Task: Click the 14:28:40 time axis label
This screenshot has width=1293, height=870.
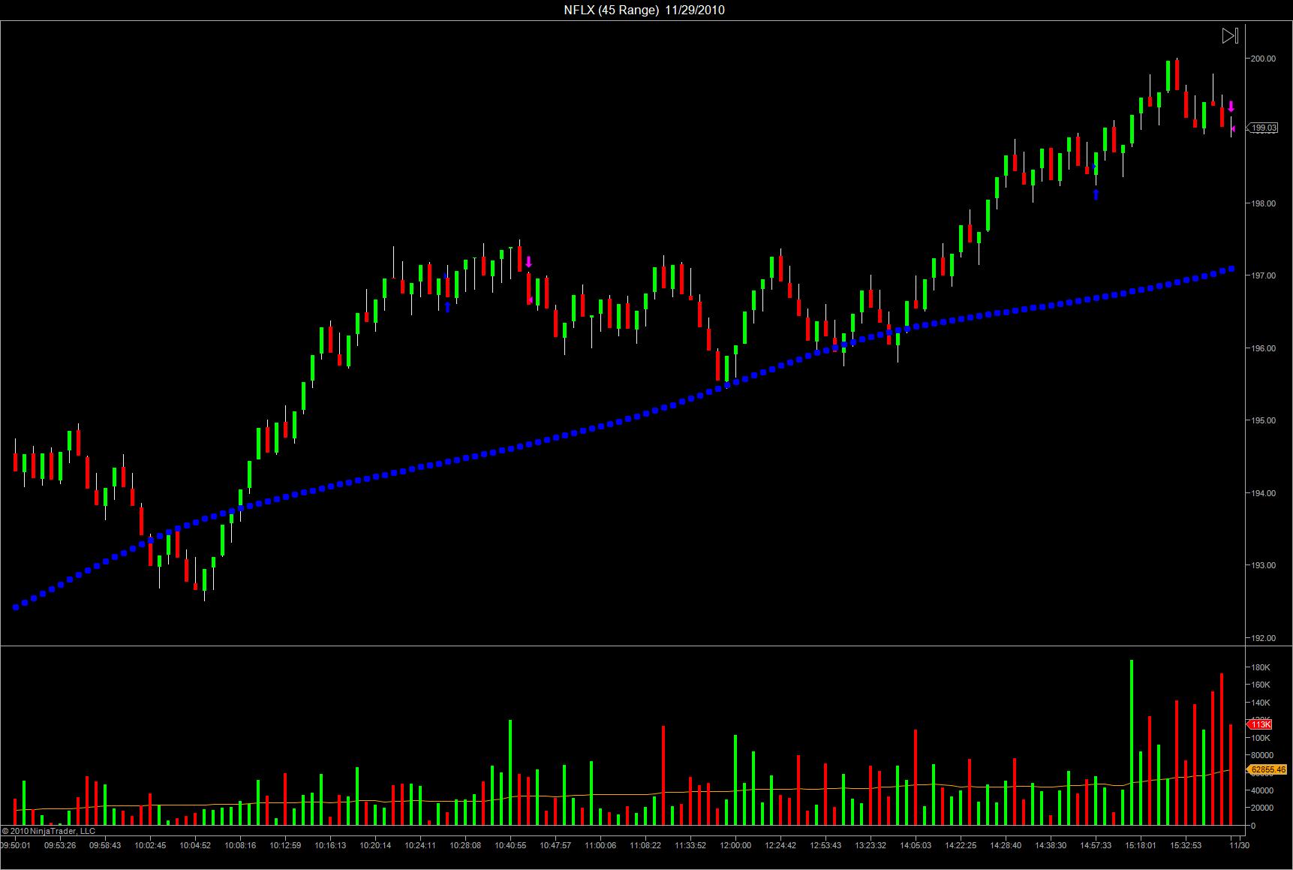Action: pyautogui.click(x=1006, y=845)
